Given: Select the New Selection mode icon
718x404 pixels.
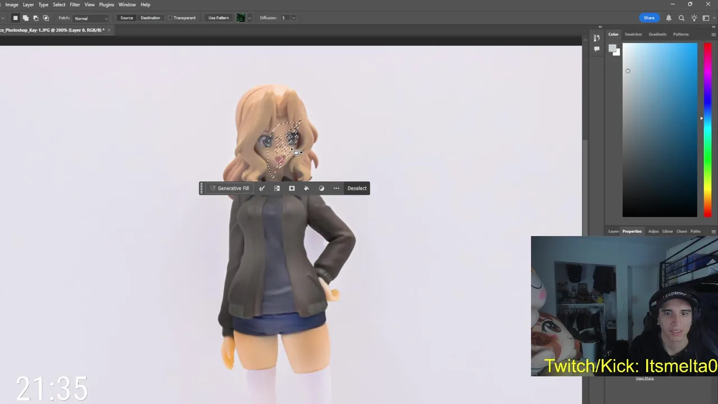Looking at the screenshot, I should [x=15, y=18].
